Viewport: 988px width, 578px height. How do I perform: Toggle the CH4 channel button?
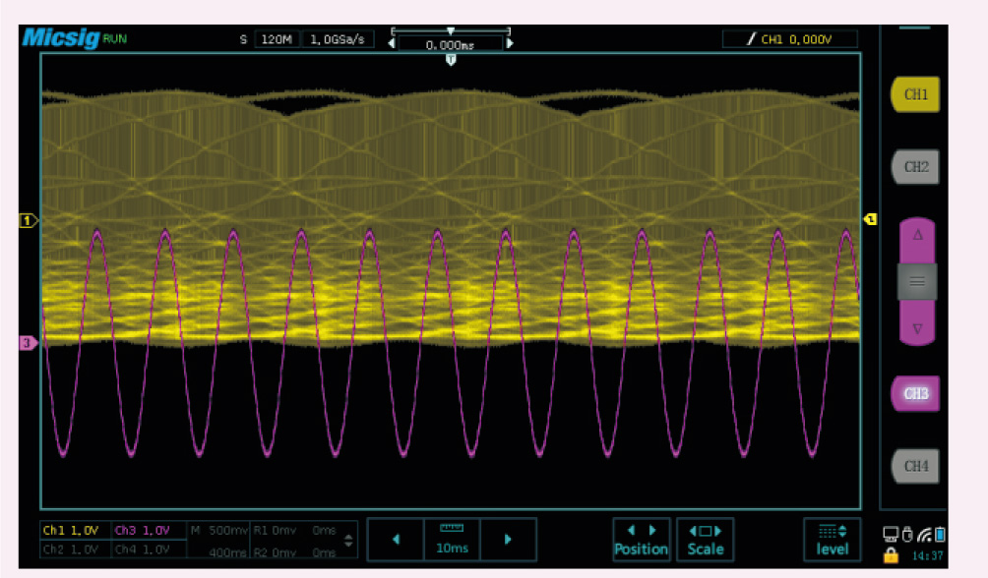916,466
